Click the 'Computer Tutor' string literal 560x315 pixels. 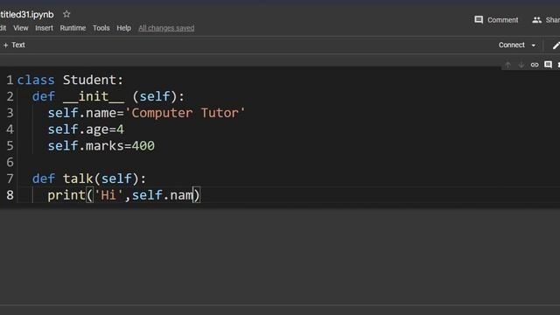[x=185, y=113]
